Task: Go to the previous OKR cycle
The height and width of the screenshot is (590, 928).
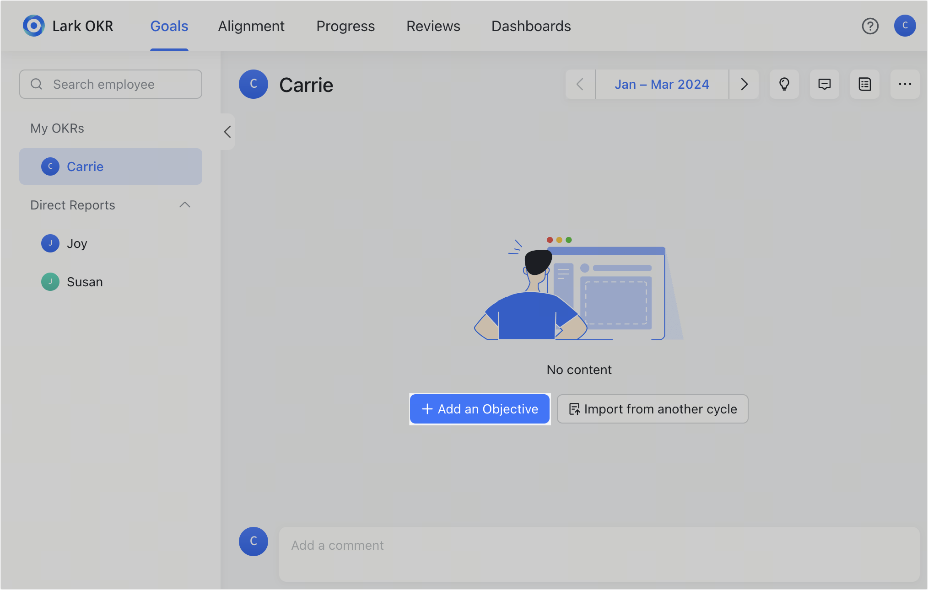Action: (580, 84)
